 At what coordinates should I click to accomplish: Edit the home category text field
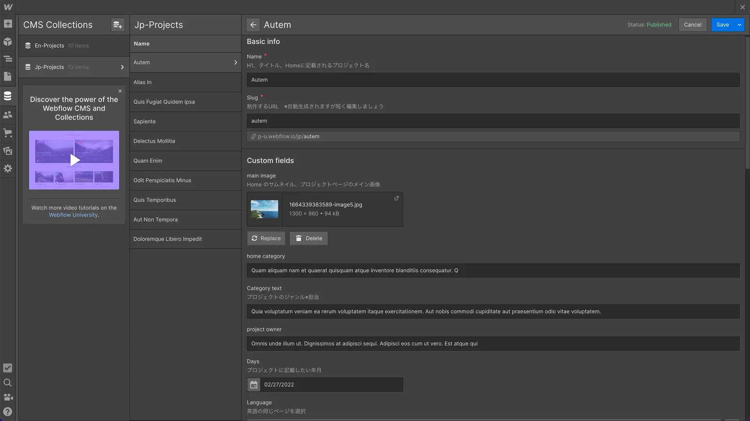(493, 271)
